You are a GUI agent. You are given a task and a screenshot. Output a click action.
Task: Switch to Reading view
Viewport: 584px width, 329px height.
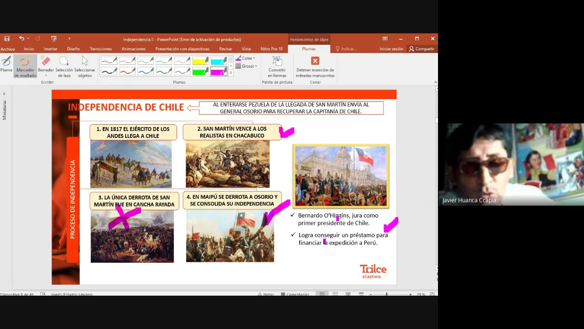point(348,294)
